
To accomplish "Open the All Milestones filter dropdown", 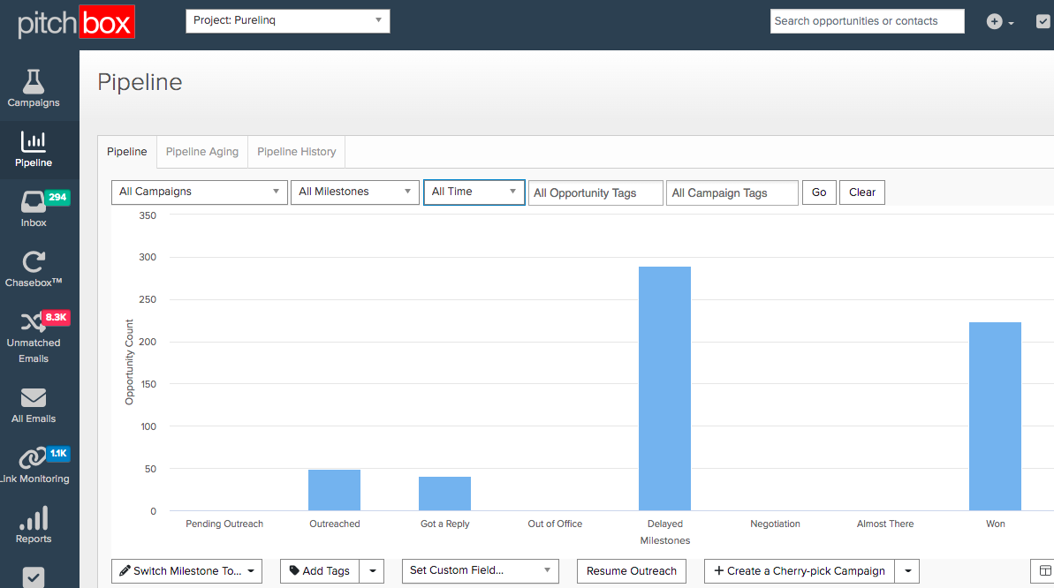I will click(x=355, y=192).
